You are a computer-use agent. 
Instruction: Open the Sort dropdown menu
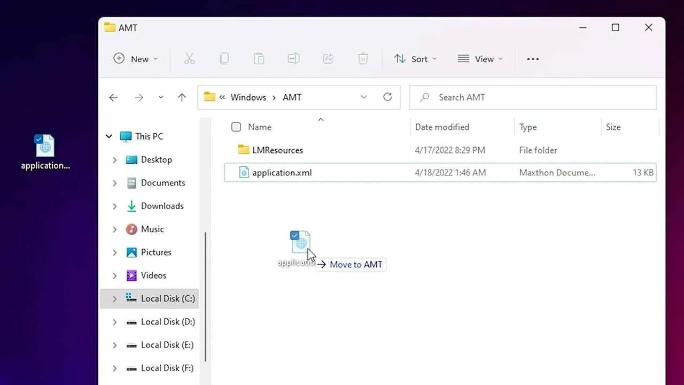416,59
